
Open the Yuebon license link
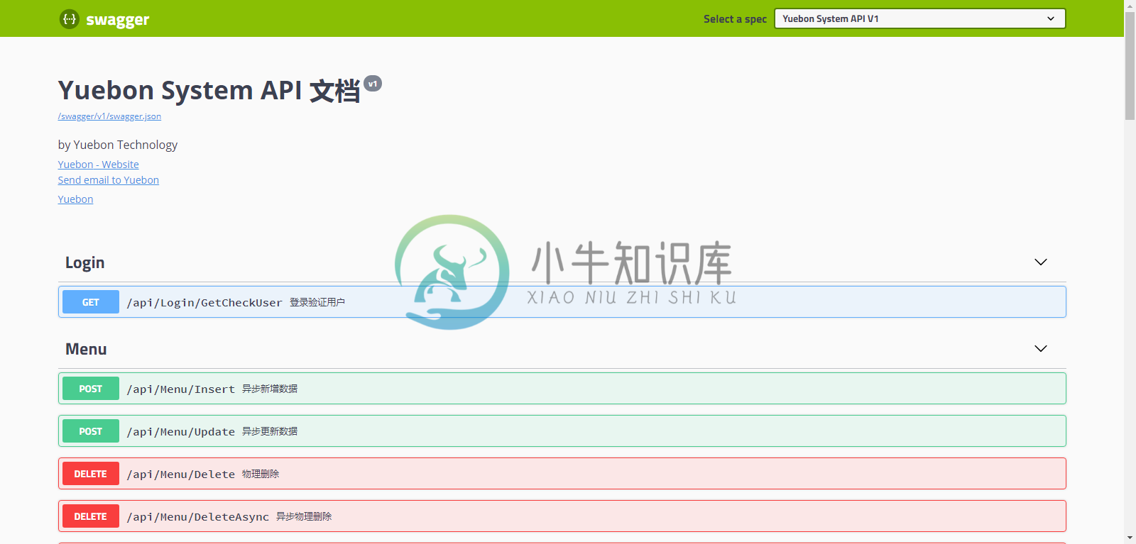75,199
